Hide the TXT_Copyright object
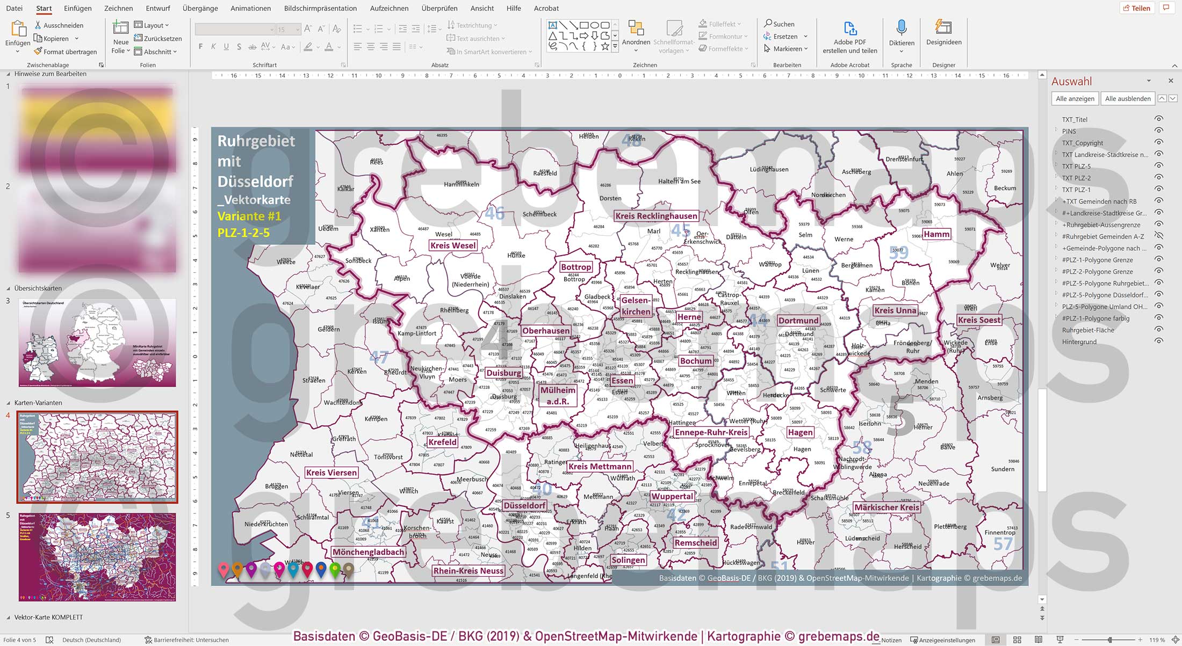 1159,142
